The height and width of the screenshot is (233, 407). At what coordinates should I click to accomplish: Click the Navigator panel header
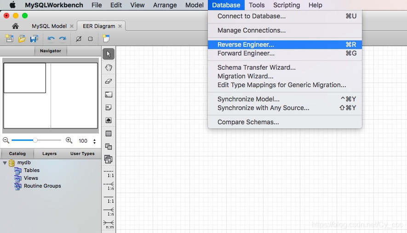[51, 51]
